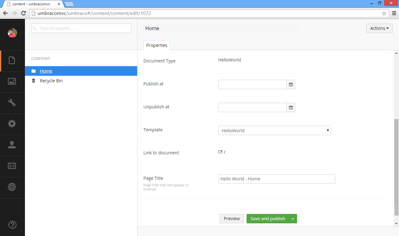This screenshot has width=399, height=236.
Task: Expand the Save and publish arrow options
Action: coord(293,219)
